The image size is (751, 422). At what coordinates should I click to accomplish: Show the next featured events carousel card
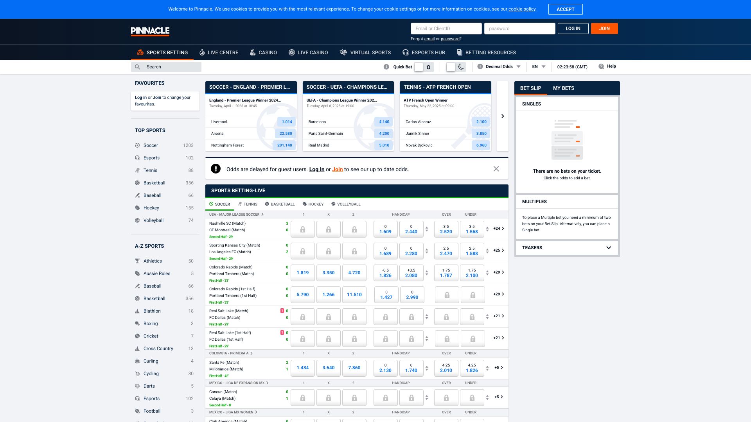pos(503,116)
